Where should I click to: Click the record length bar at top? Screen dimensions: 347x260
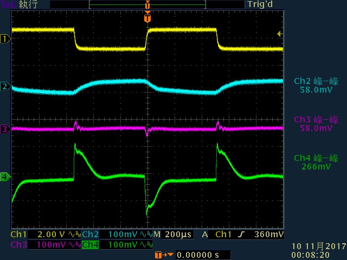(147, 5)
